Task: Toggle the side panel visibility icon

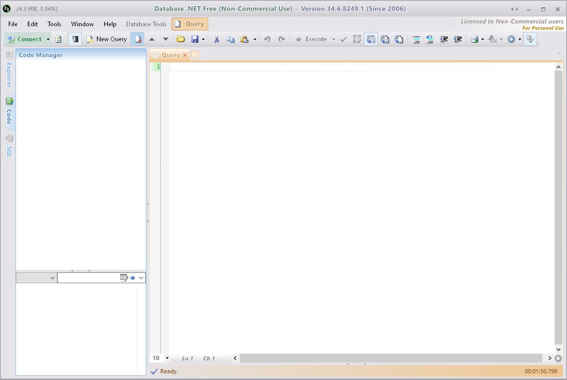Action: pos(75,39)
